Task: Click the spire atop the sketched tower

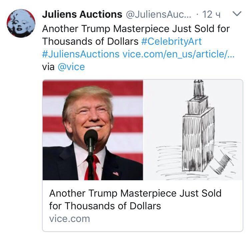Action: click(199, 89)
